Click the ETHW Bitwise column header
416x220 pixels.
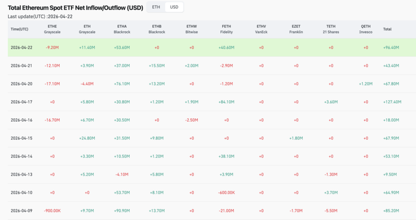coord(192,29)
